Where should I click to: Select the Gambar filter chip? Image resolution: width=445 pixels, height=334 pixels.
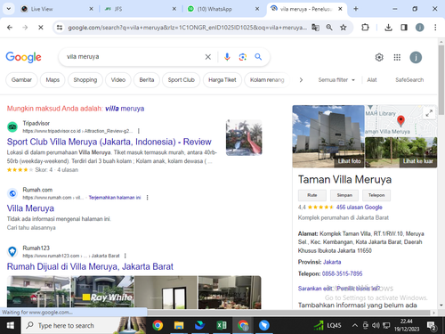click(21, 80)
